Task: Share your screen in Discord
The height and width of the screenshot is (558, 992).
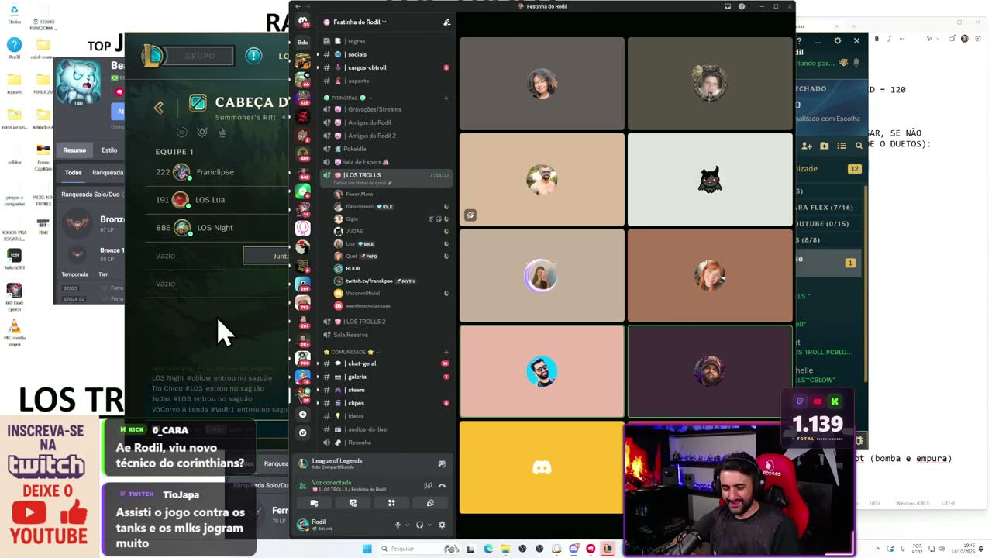Action: [353, 503]
